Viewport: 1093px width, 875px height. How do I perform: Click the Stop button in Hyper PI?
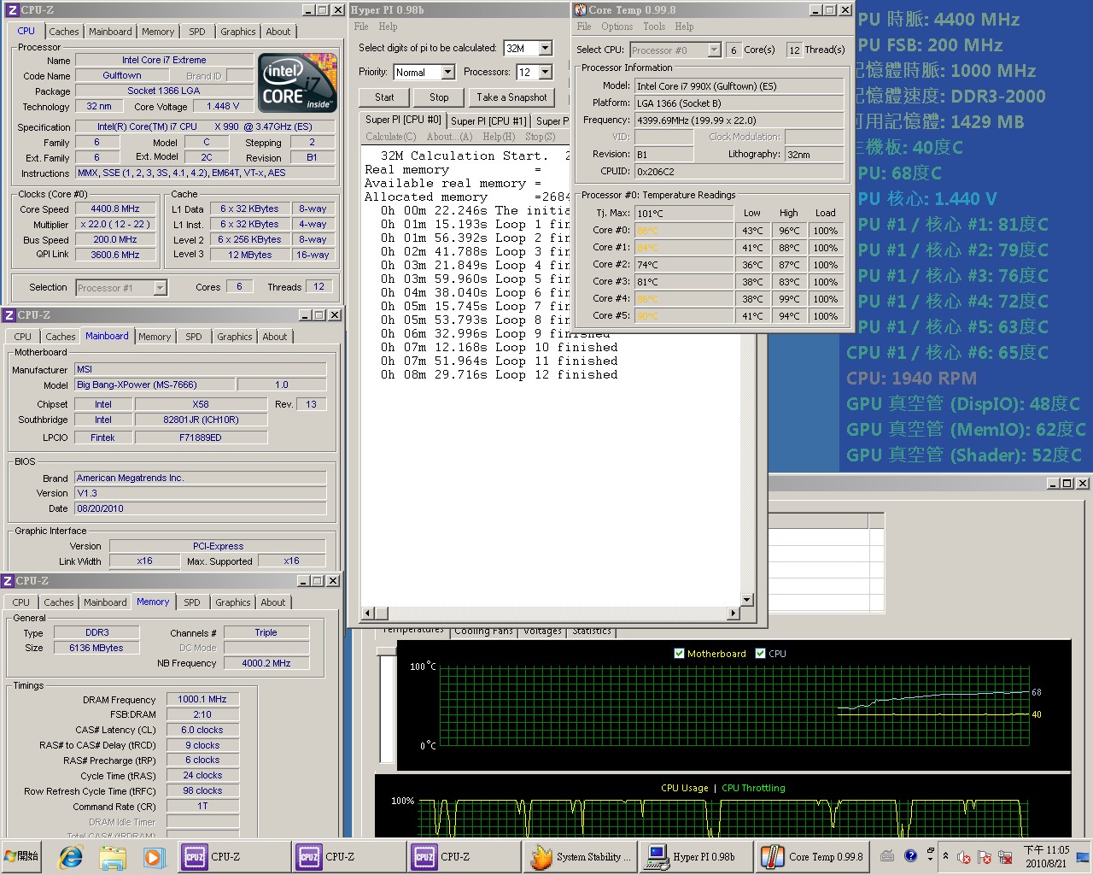(439, 97)
